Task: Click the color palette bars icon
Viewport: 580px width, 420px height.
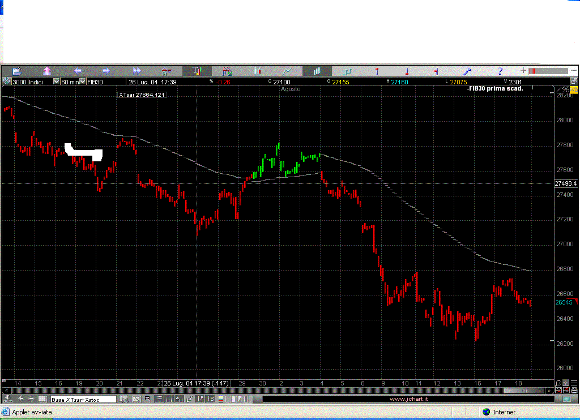Action: click(x=221, y=399)
